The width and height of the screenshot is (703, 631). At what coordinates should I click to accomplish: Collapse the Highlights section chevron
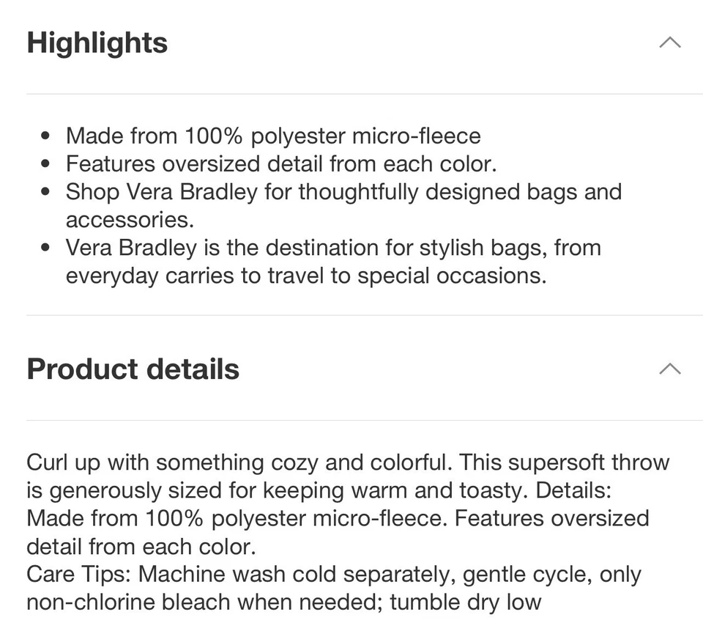point(670,43)
